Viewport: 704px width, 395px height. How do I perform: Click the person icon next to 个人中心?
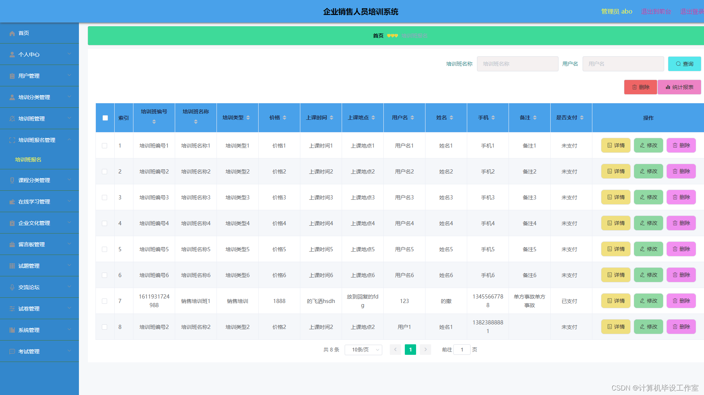point(12,54)
